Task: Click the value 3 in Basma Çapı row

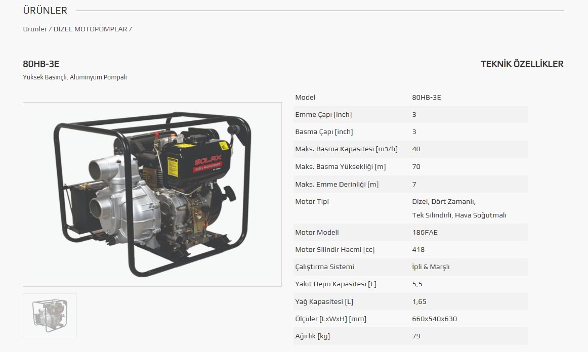Action: (x=414, y=131)
